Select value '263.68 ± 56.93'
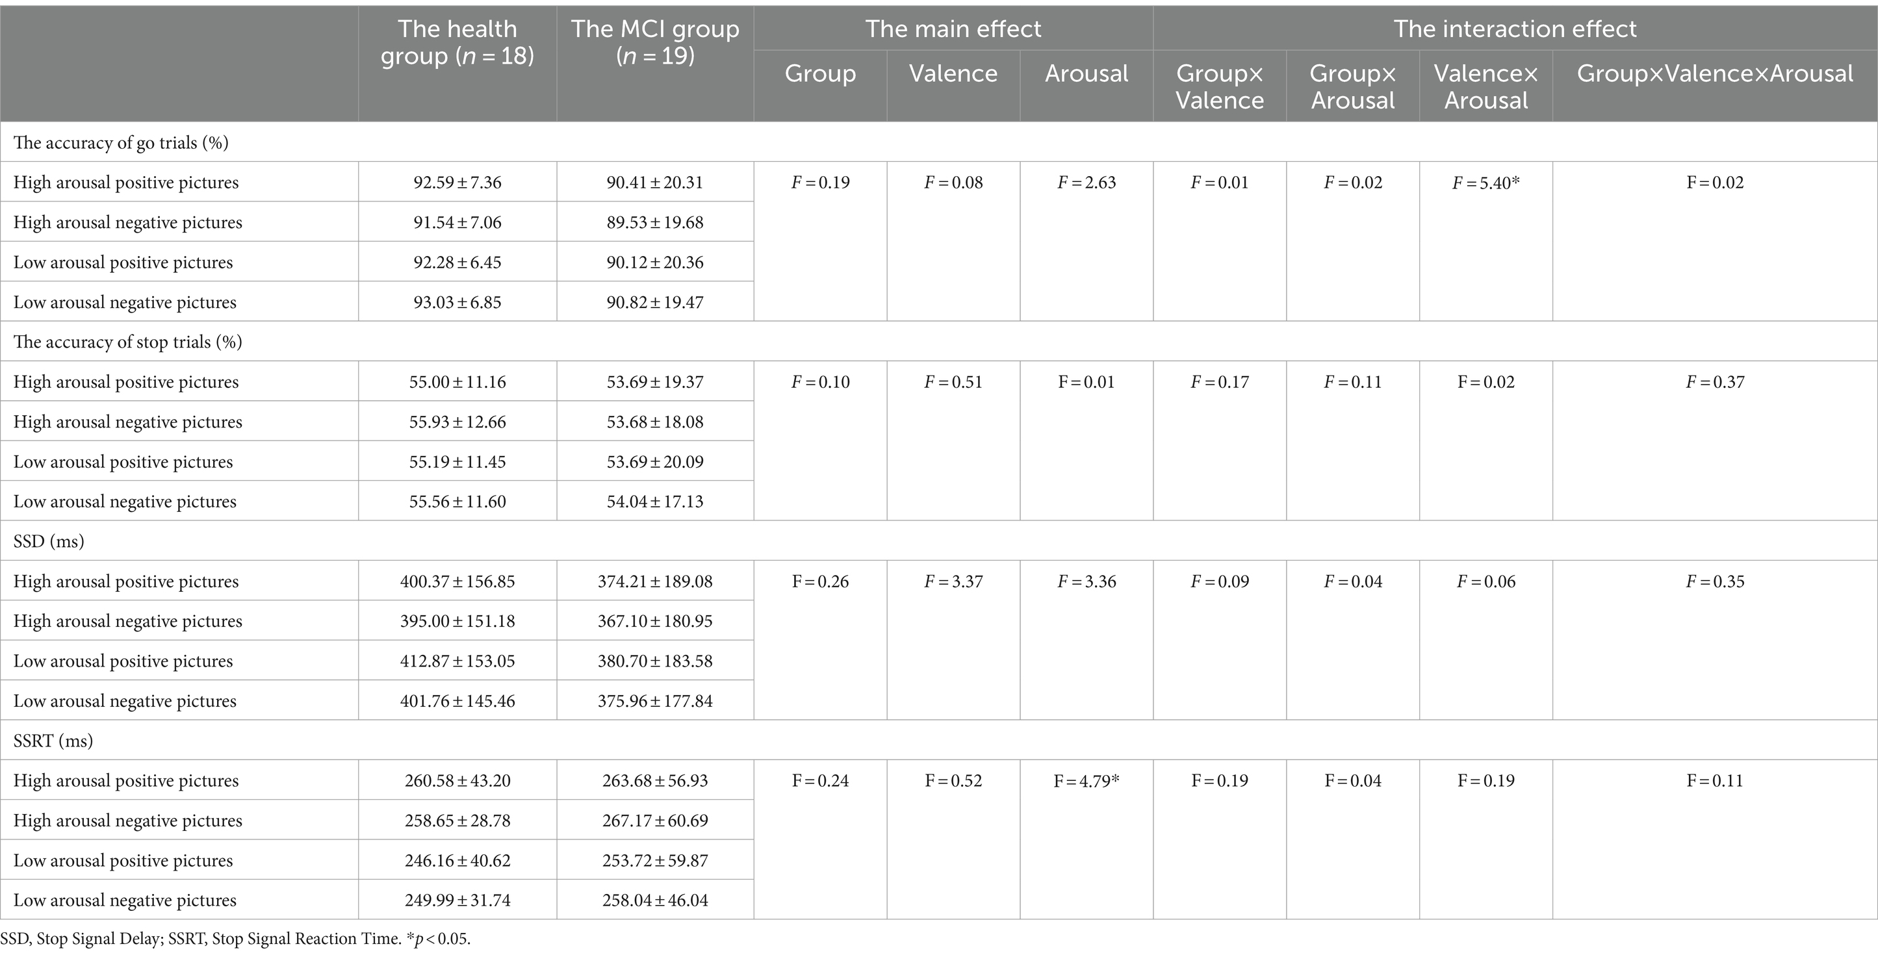1878x957 pixels. 654,781
